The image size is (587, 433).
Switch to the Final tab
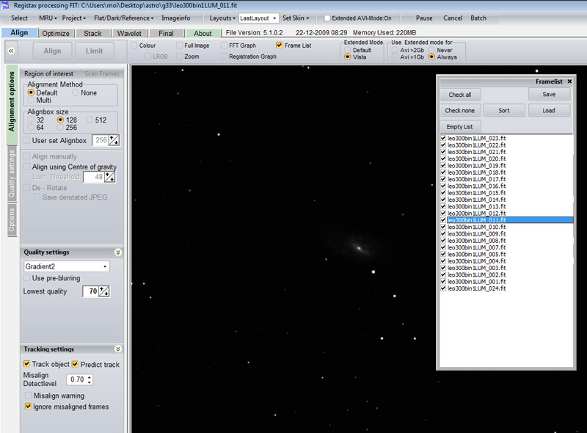click(x=167, y=33)
